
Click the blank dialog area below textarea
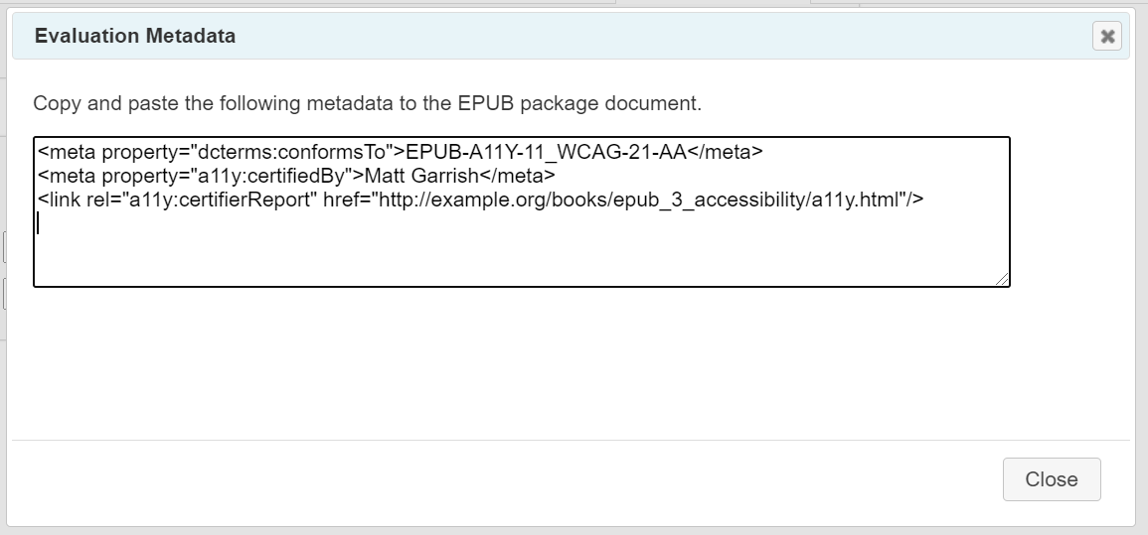pos(572,363)
